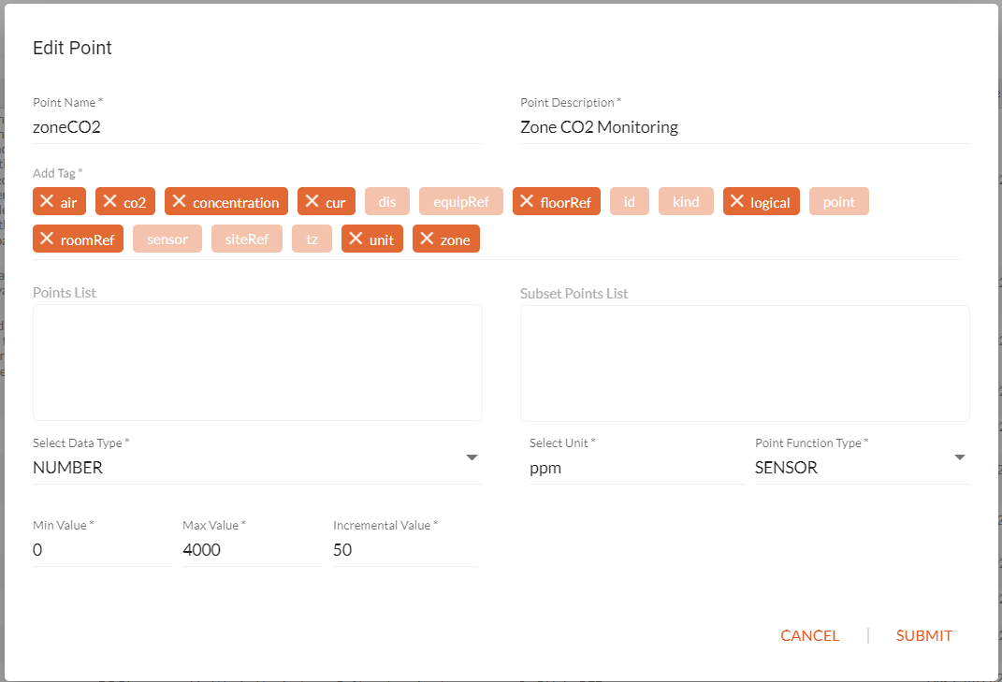The width and height of the screenshot is (1002, 682).
Task: Remove the unit tag X icon
Action: coord(356,239)
